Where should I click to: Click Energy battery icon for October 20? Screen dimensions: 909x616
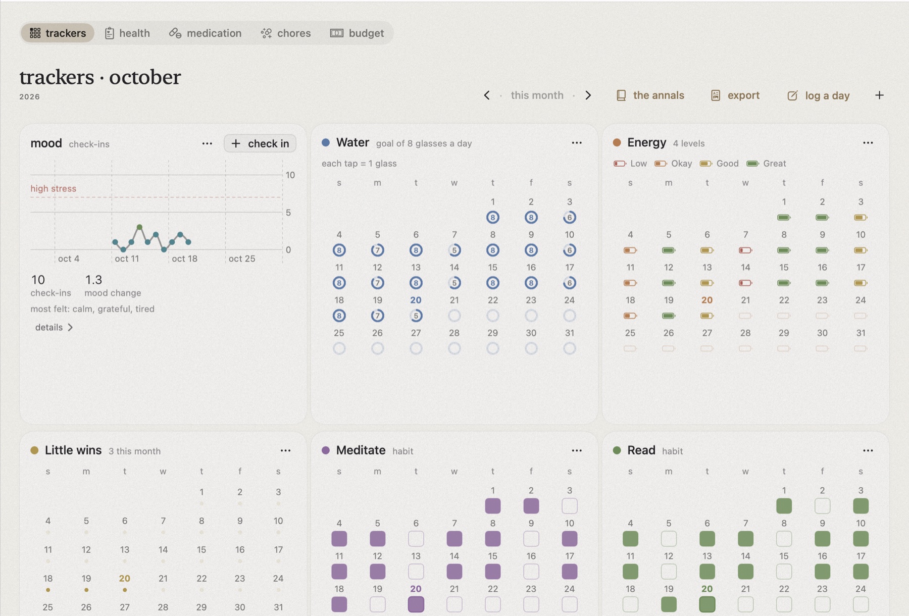tap(707, 316)
